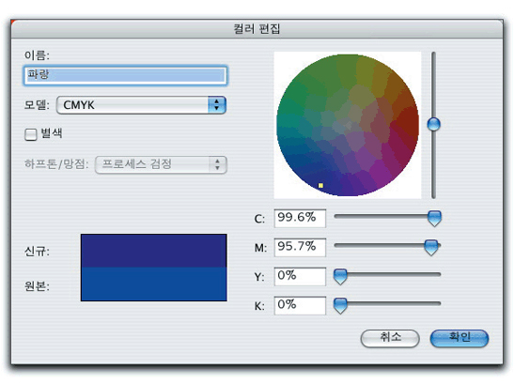The image size is (515, 384).
Task: Click the yellow marker on the color wheel
Action: pos(320,186)
